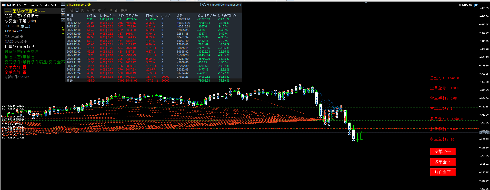Select the 季 quarterly tab
This screenshot has width=490, height=190.
tap(94, 10)
